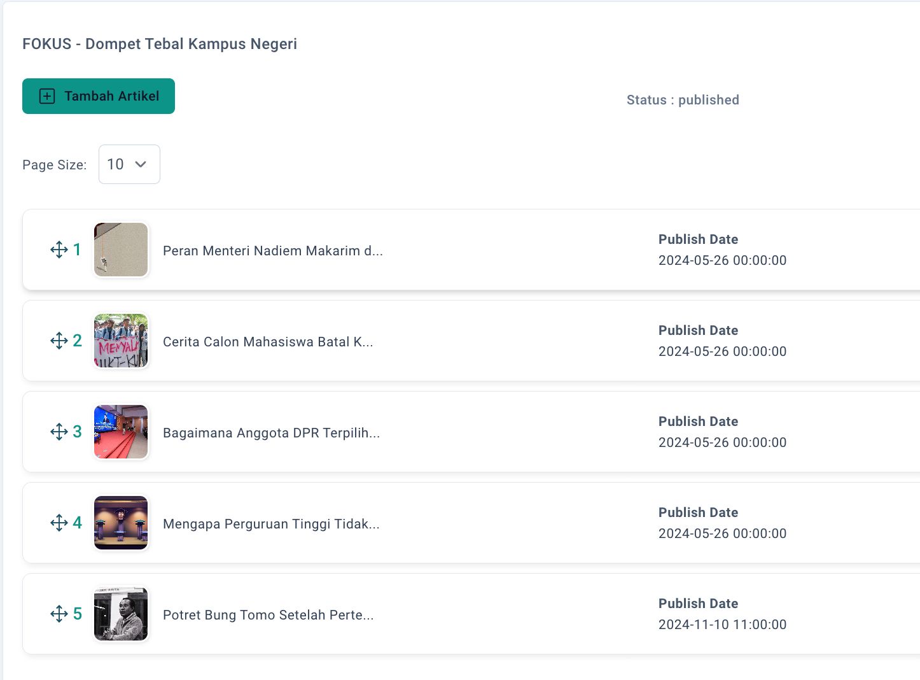Select the drag icon beside number 3
Viewport: 920px width, 680px height.
(x=59, y=432)
